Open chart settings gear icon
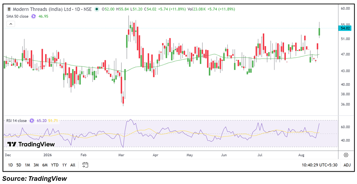This screenshot has height=184, width=357. coord(346,155)
